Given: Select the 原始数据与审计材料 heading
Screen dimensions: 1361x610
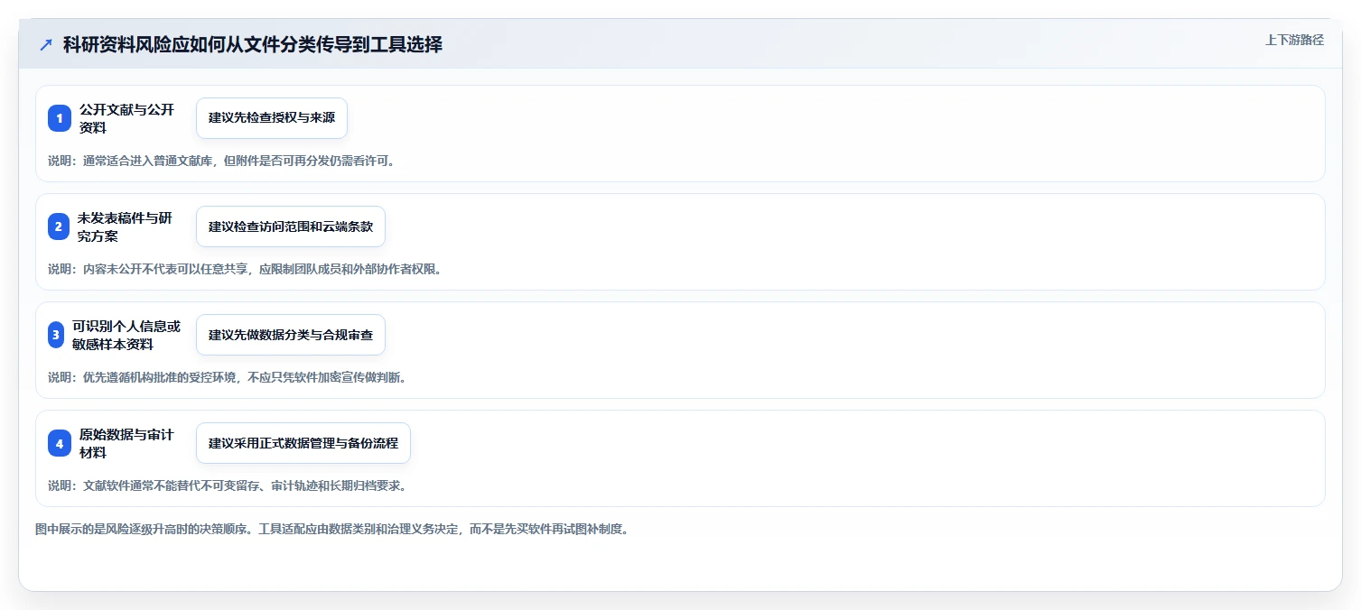Looking at the screenshot, I should [127, 443].
